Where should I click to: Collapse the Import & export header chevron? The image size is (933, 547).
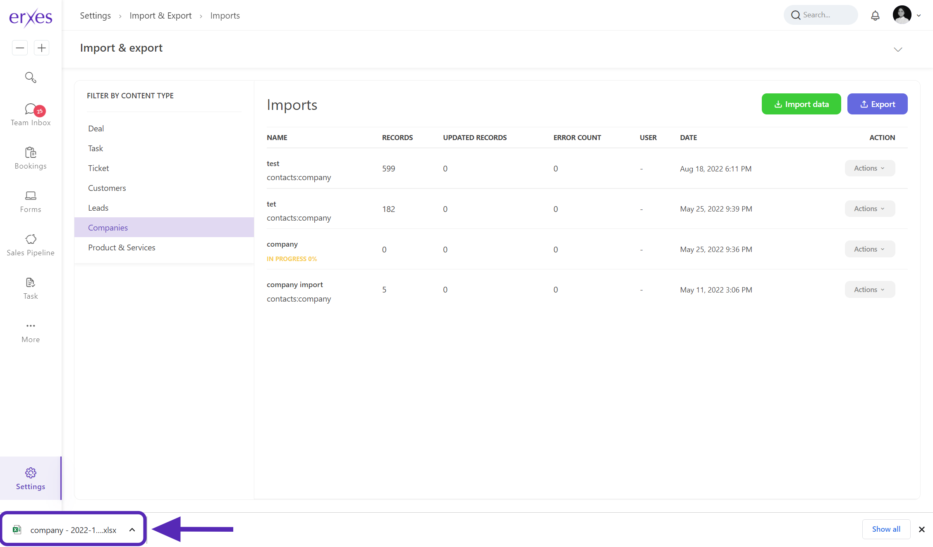click(898, 50)
